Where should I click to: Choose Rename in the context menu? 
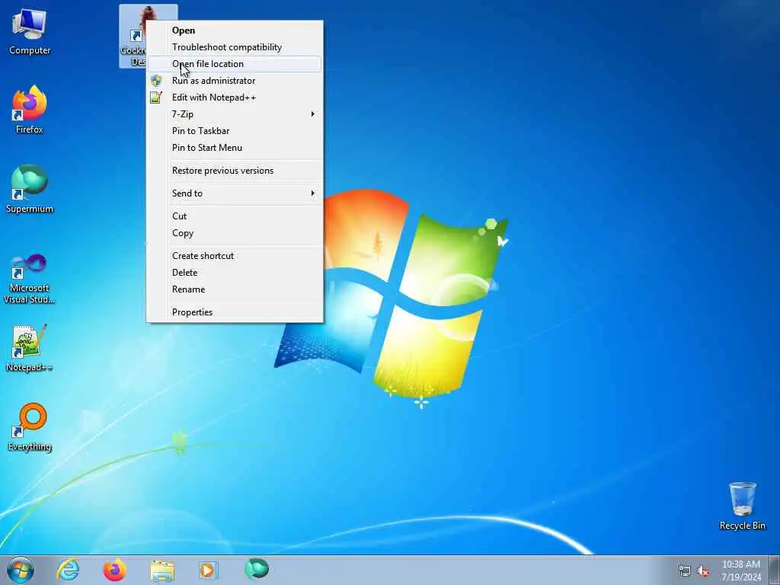(x=235, y=289)
